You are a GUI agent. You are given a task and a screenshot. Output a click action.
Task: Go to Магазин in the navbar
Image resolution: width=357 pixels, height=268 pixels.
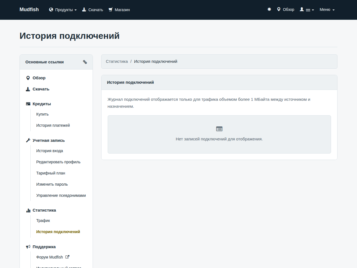(122, 10)
